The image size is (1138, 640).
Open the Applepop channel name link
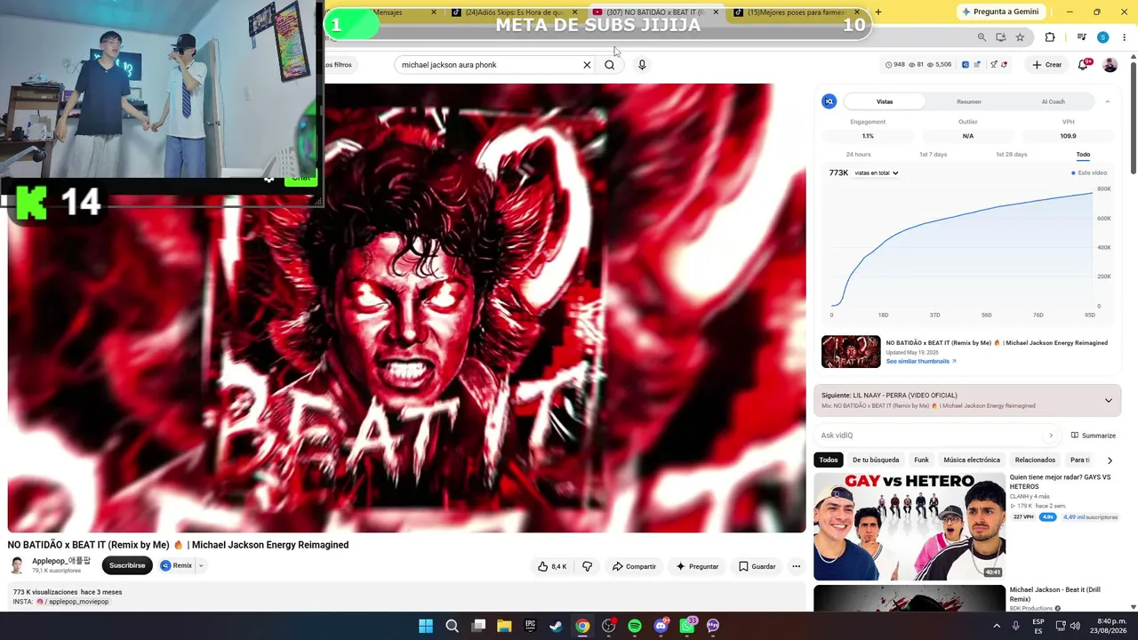[x=61, y=561]
